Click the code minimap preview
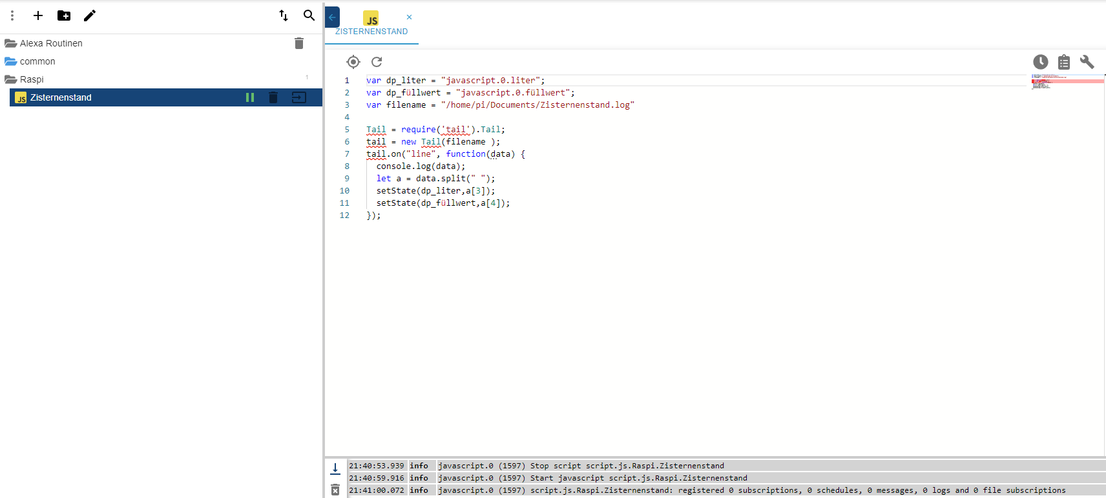The height and width of the screenshot is (498, 1106). pos(1067,82)
